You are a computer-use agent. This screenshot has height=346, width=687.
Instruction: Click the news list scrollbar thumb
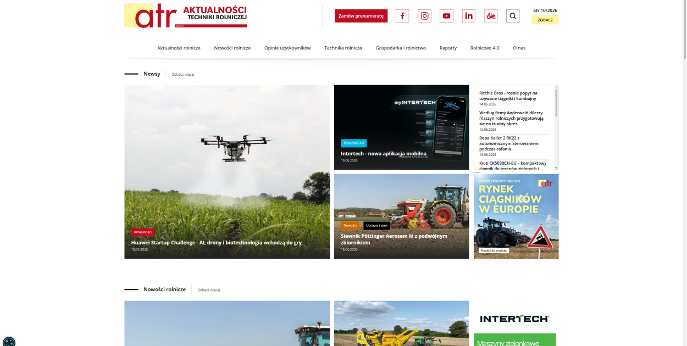(556, 103)
